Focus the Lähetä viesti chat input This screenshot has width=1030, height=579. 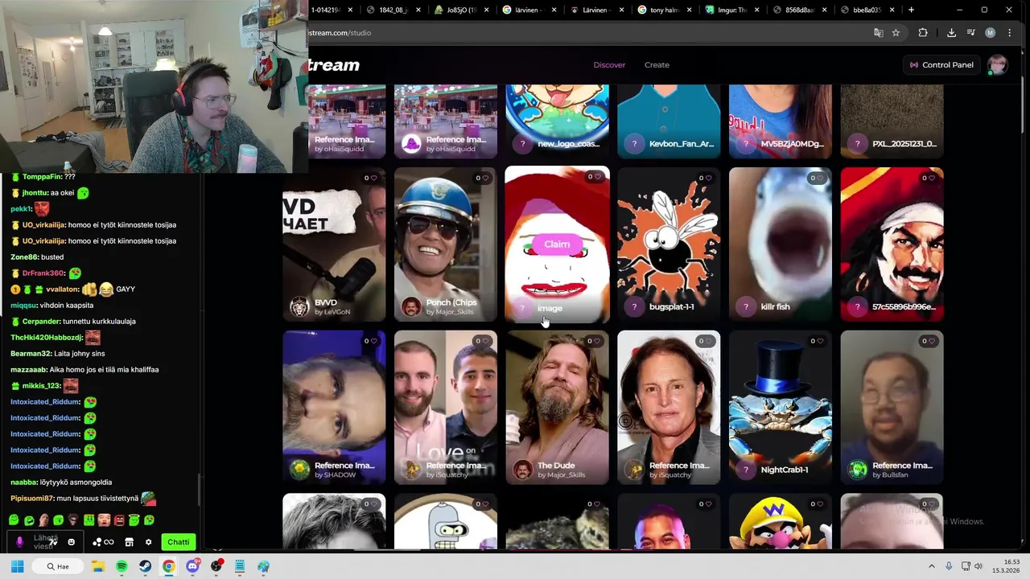coord(45,542)
